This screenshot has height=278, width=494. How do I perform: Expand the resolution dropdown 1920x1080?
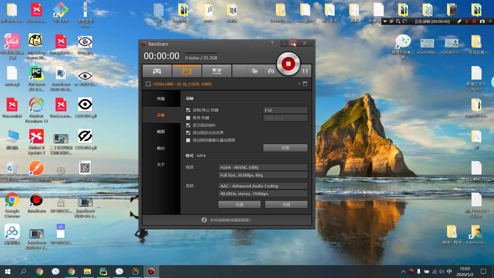tap(298, 84)
